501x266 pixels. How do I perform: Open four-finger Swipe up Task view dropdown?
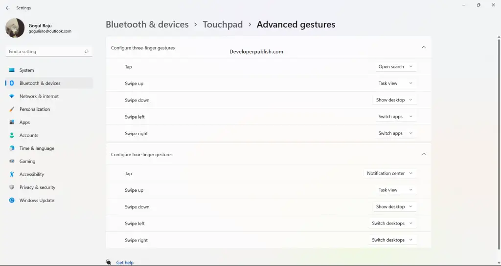click(x=395, y=190)
